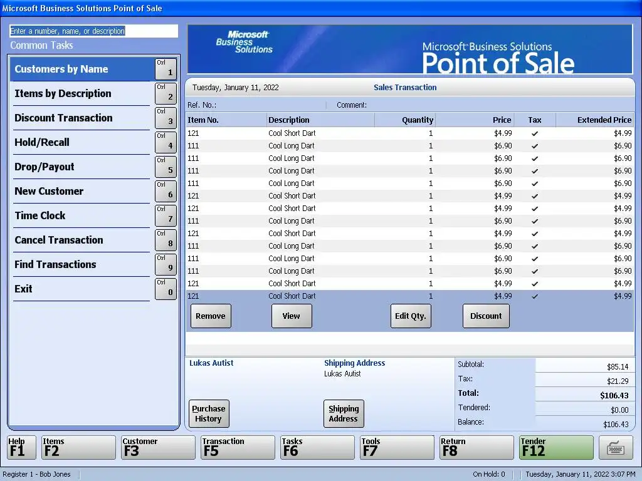This screenshot has height=481, width=642.
Task: Click the Tax column header
Action: 535,120
